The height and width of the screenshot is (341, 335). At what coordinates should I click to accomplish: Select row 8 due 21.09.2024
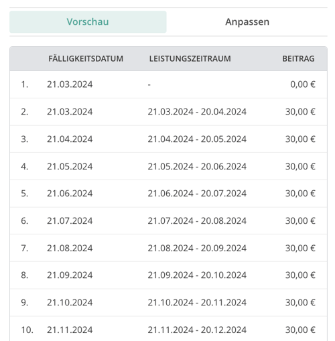168,275
